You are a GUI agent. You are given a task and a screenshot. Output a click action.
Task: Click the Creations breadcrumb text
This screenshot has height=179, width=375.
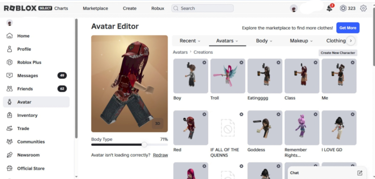(203, 52)
